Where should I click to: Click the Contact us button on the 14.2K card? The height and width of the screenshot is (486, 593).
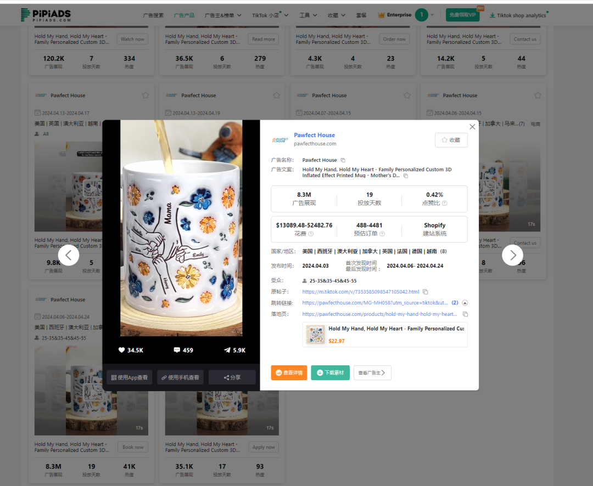(525, 39)
